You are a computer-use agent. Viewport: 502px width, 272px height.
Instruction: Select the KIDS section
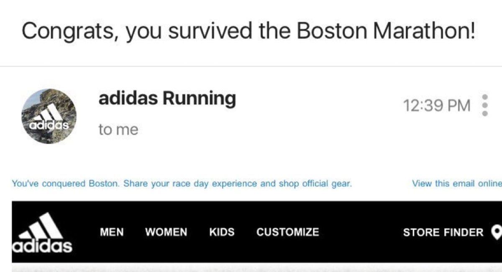click(222, 232)
